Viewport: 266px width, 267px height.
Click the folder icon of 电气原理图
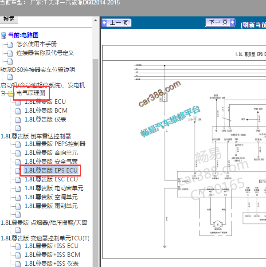[10, 93]
